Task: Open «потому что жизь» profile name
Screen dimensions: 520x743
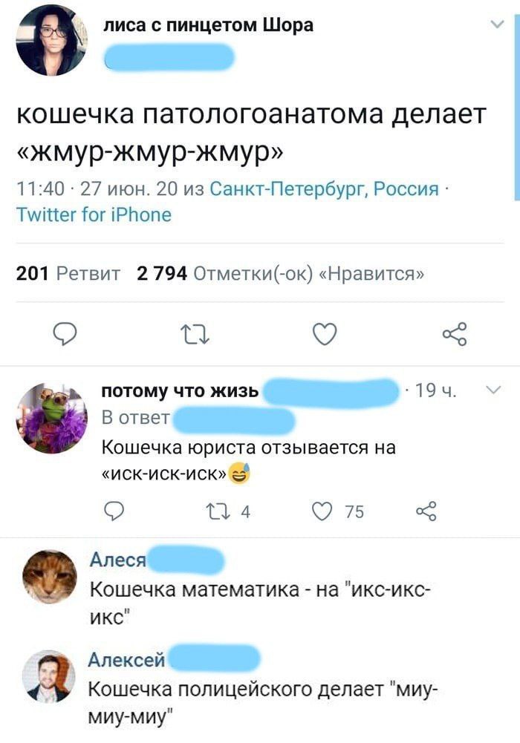Action: click(180, 391)
